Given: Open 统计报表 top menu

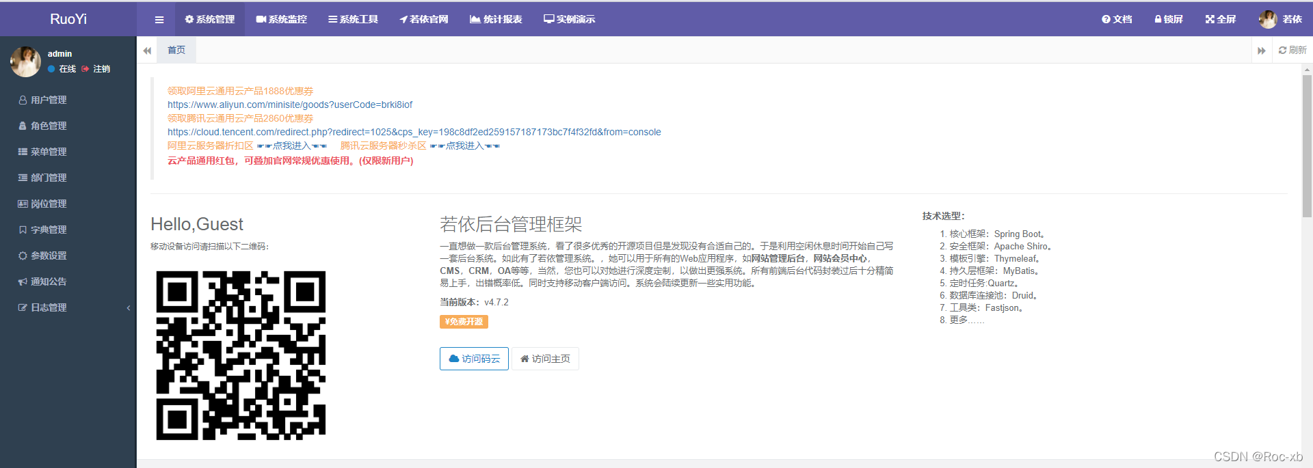Looking at the screenshot, I should 496,19.
